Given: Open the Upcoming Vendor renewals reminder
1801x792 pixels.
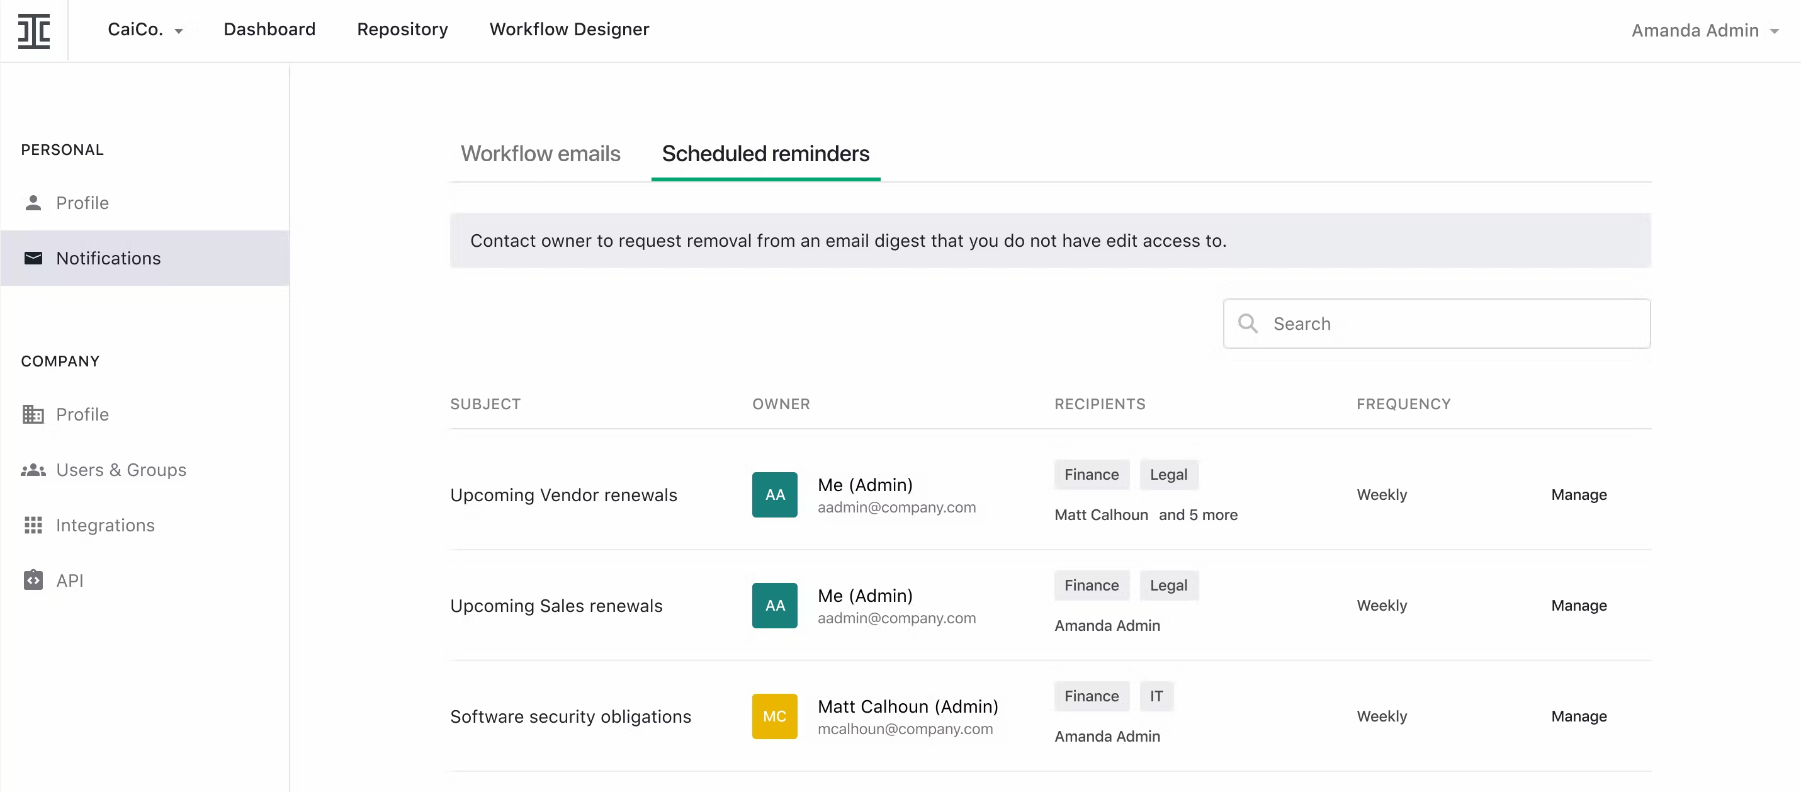Looking at the screenshot, I should point(563,495).
